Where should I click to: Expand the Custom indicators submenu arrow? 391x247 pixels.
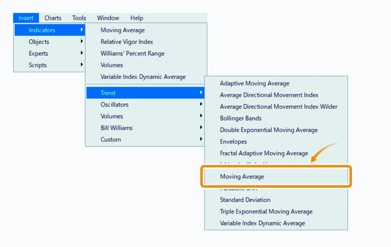tap(201, 139)
